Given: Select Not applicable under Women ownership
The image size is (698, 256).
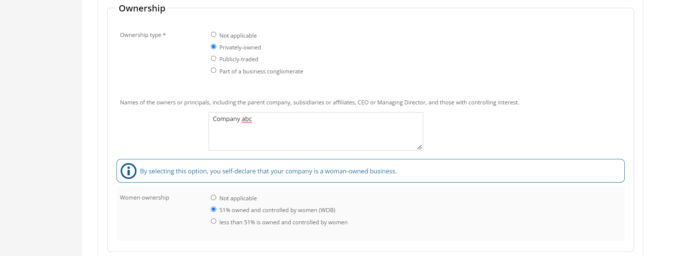Looking at the screenshot, I should click(x=213, y=197).
